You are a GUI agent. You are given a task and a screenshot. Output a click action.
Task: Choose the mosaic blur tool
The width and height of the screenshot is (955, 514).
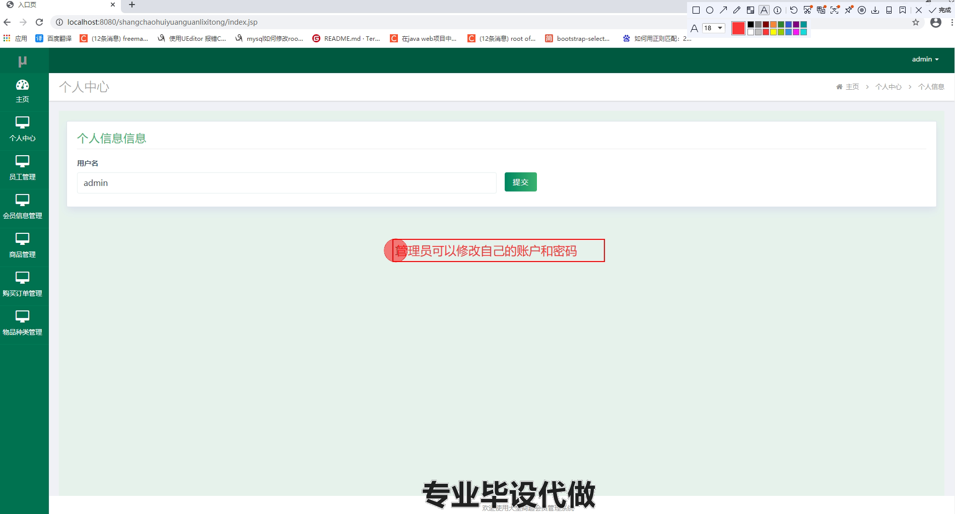[751, 10]
